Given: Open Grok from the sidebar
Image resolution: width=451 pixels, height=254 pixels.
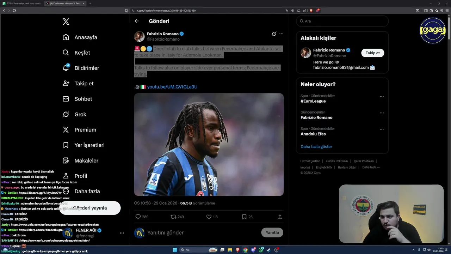Looking at the screenshot, I should 74,114.
